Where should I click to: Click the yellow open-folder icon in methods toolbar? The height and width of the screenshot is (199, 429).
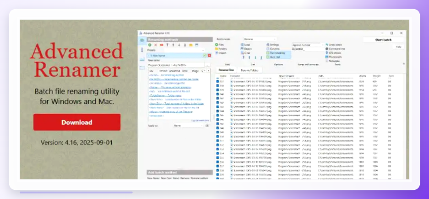click(x=191, y=45)
